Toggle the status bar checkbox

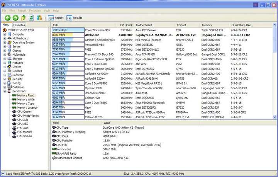[3, 174]
